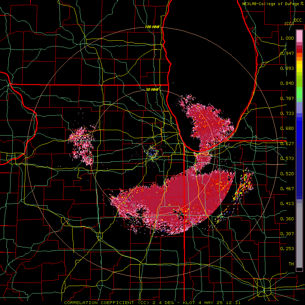
Task: Select the 0.253 scale value
Action: pyautogui.click(x=287, y=249)
